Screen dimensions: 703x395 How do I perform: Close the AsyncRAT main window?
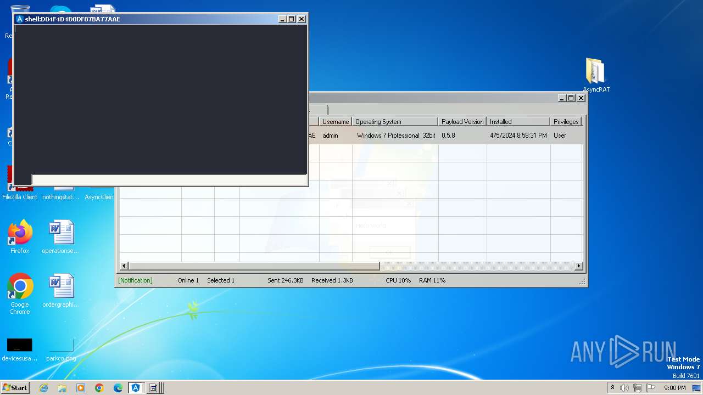(581, 98)
